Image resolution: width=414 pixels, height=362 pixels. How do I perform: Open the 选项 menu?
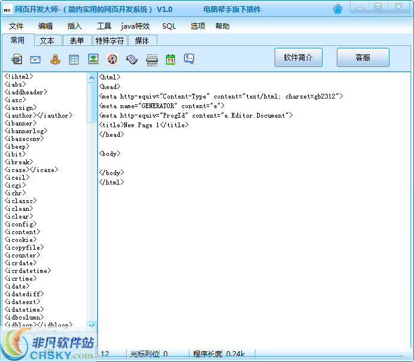[198, 26]
